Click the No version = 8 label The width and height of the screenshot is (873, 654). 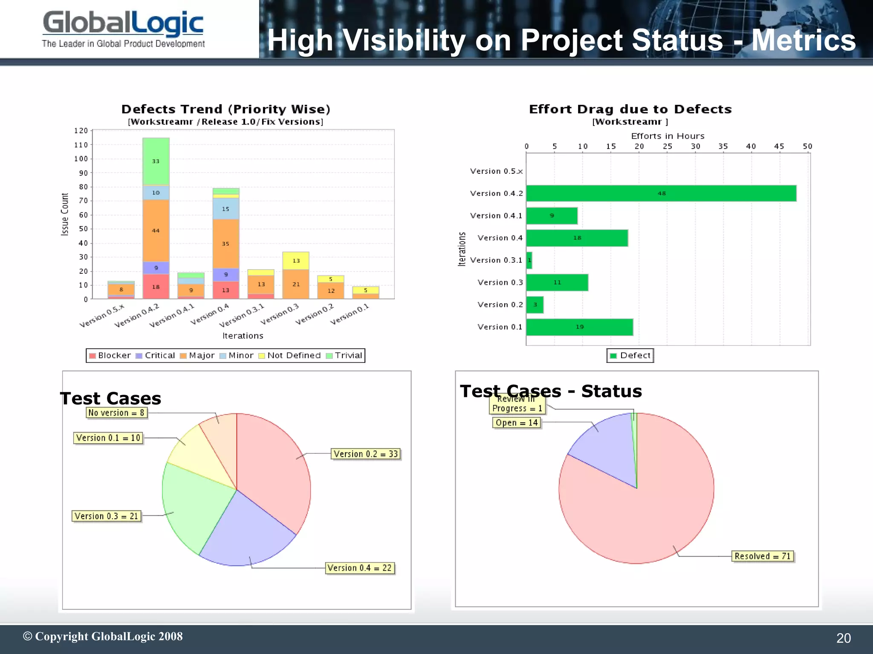[116, 413]
